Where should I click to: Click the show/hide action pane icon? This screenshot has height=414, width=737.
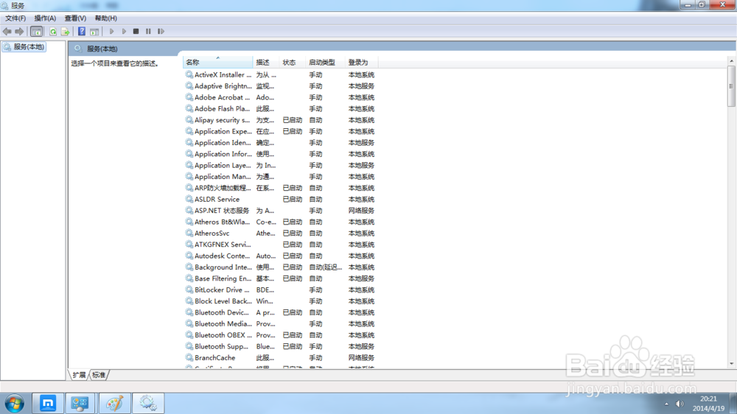pyautogui.click(x=94, y=32)
